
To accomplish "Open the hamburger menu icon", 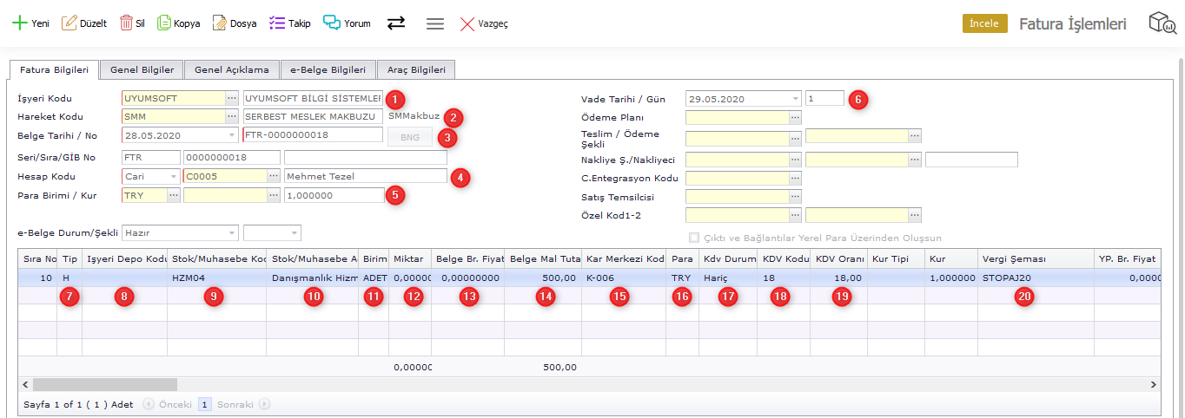I will point(435,23).
